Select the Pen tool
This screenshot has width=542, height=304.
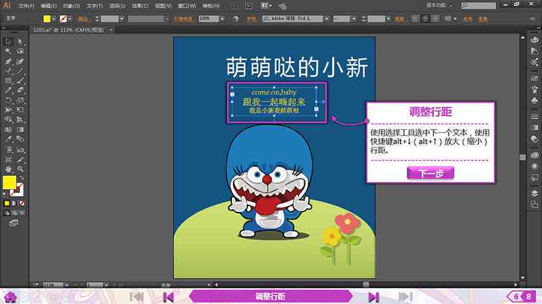pyautogui.click(x=8, y=62)
